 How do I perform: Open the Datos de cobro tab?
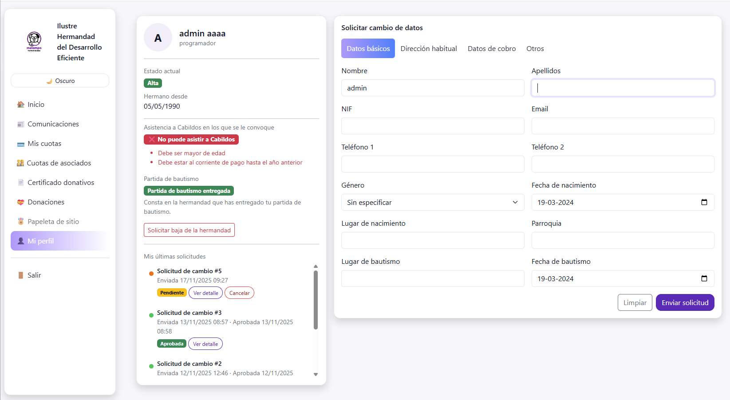pos(492,48)
